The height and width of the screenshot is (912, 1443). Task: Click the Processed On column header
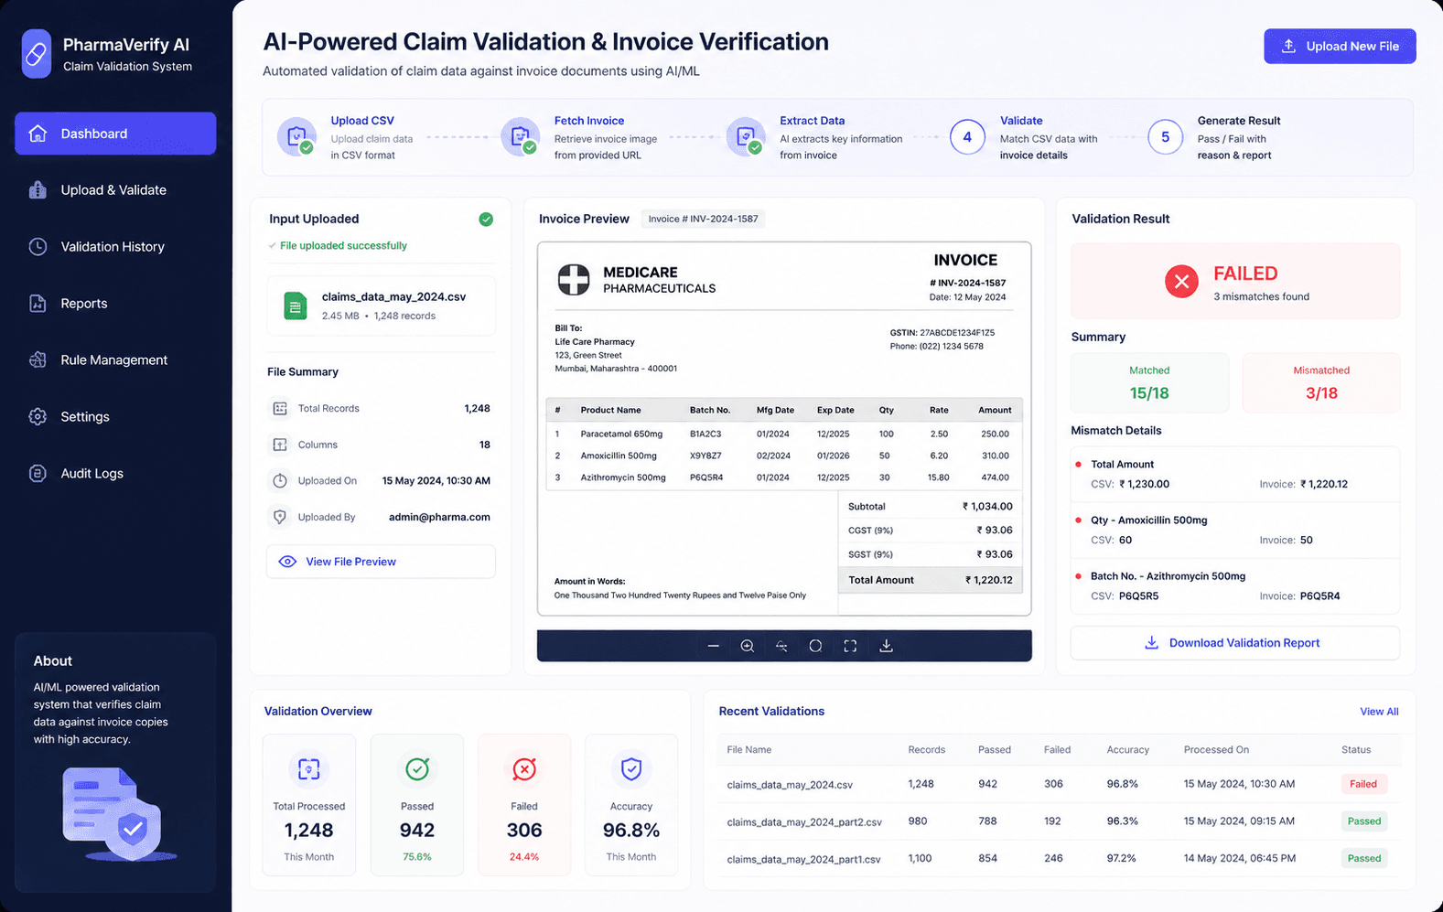click(1216, 750)
